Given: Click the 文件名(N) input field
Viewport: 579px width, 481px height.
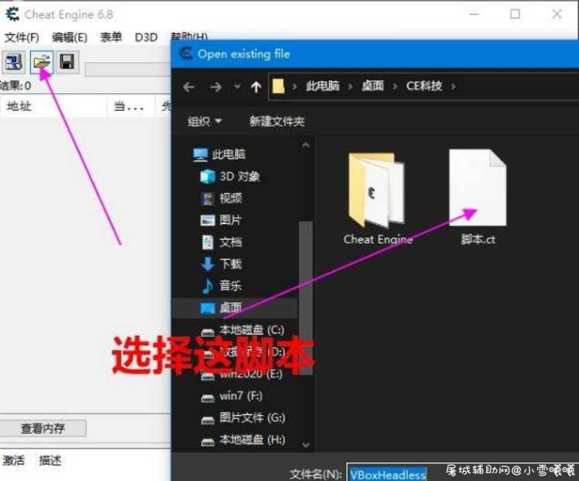Looking at the screenshot, I should point(462,473).
